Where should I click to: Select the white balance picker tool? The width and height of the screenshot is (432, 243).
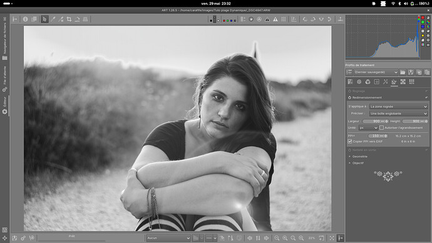click(53, 19)
